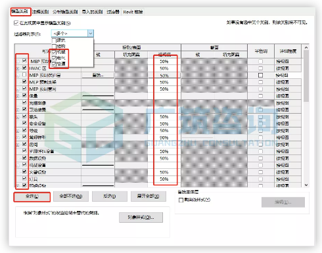Screen dimensions: 322x253
Task: Click the 展开全部(X) button
Action: [x=149, y=196]
